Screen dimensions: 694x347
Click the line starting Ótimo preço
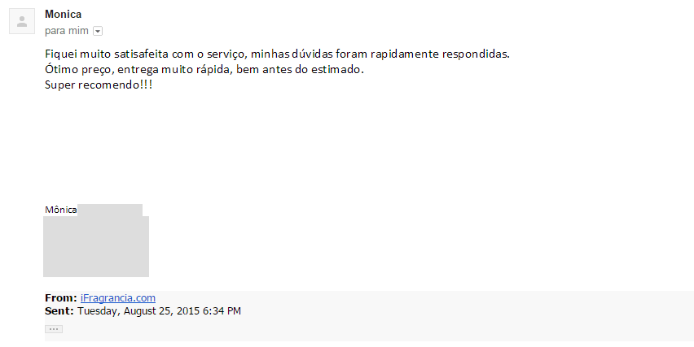click(204, 69)
